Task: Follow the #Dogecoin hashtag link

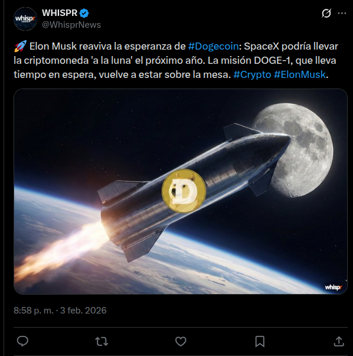Action: click(x=213, y=46)
